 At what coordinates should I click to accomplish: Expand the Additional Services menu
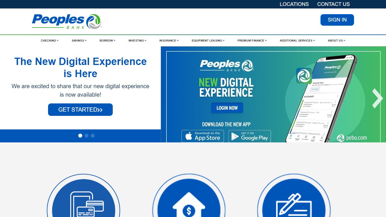click(x=297, y=41)
